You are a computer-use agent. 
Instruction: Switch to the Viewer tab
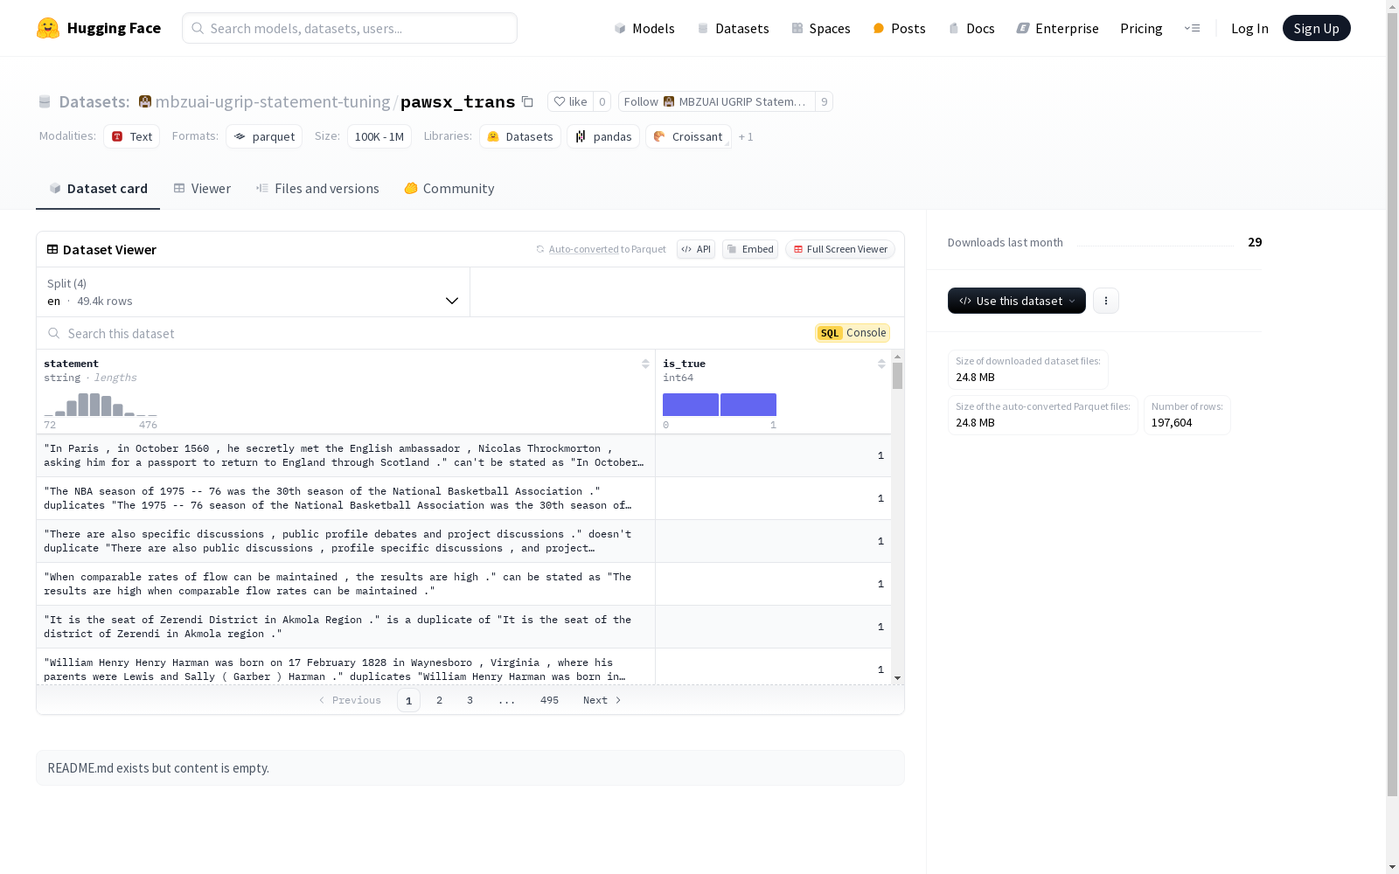click(202, 189)
